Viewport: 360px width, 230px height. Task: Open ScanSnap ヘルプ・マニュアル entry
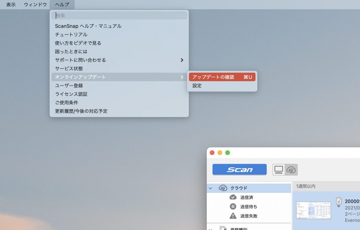tap(88, 26)
